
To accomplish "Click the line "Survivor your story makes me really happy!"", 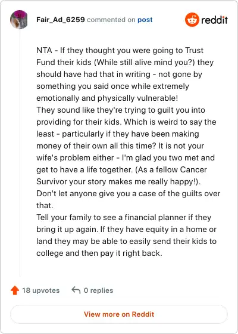I will (118, 182).
